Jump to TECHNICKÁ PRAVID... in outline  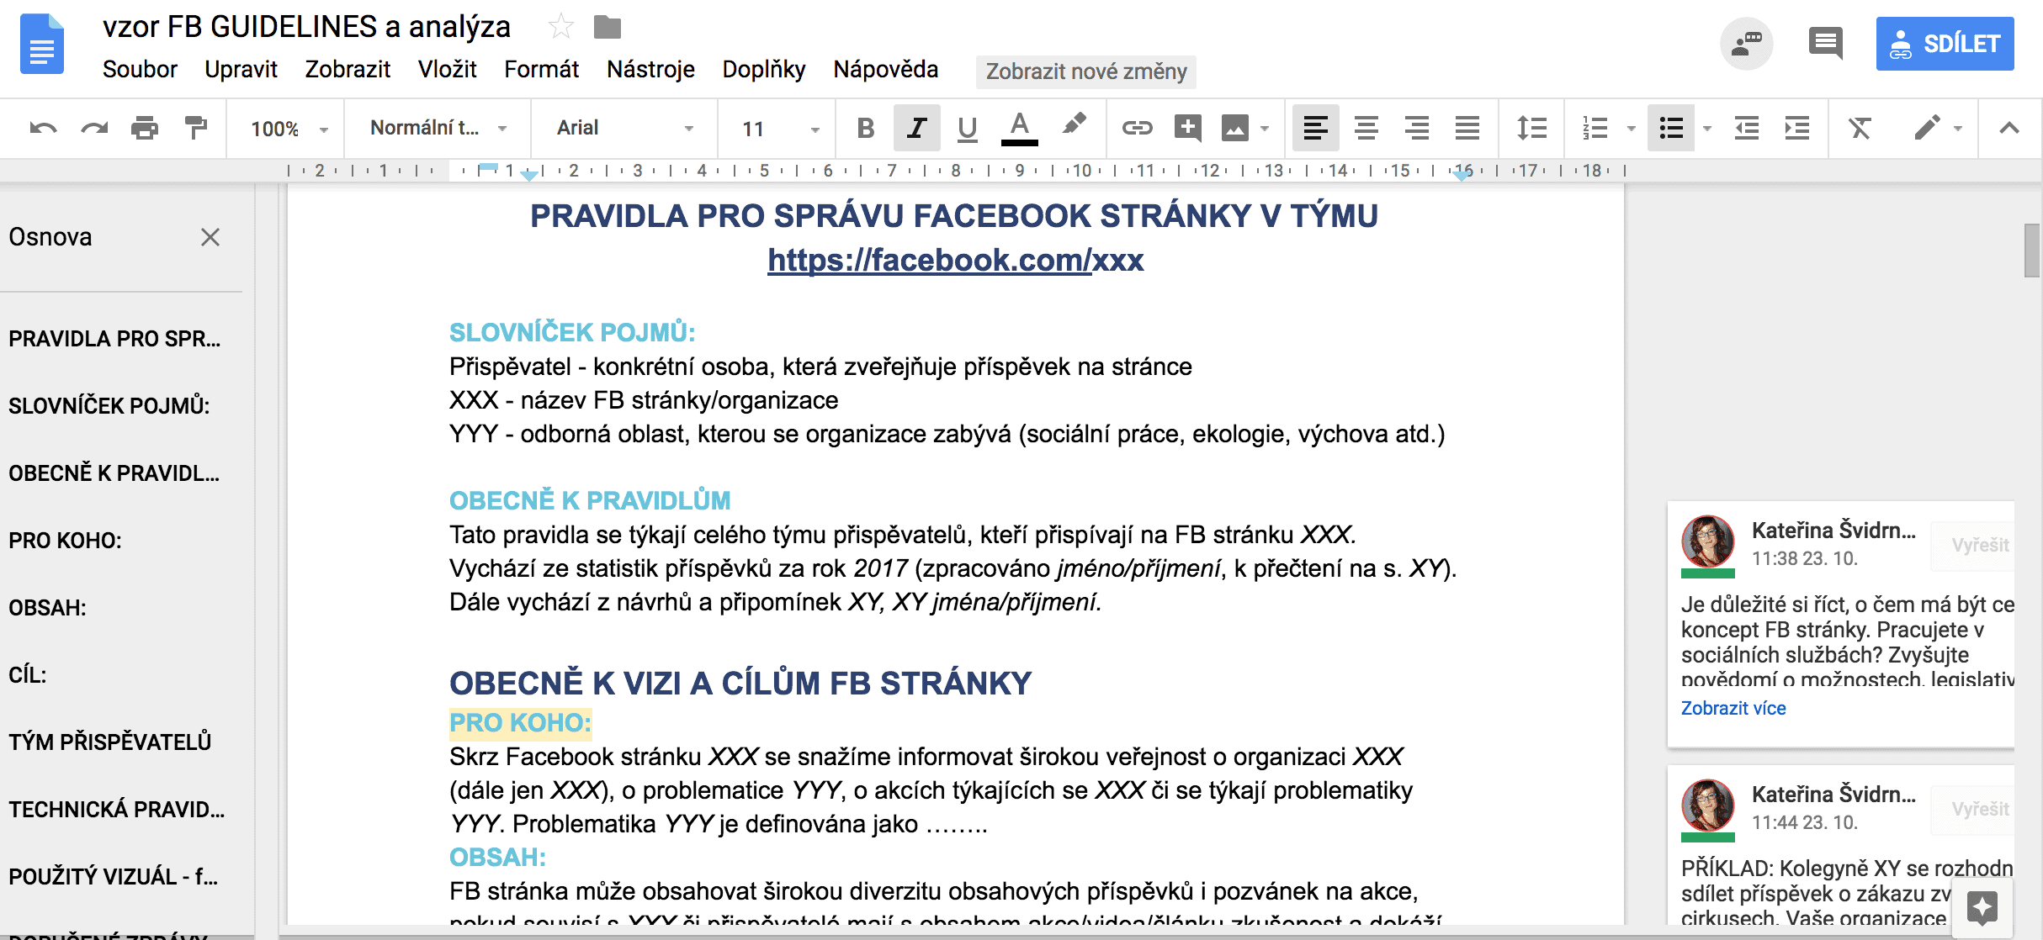click(116, 810)
